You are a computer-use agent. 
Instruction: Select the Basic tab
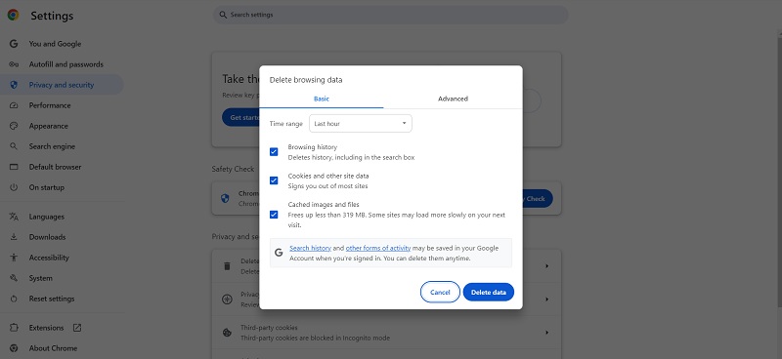click(x=322, y=99)
